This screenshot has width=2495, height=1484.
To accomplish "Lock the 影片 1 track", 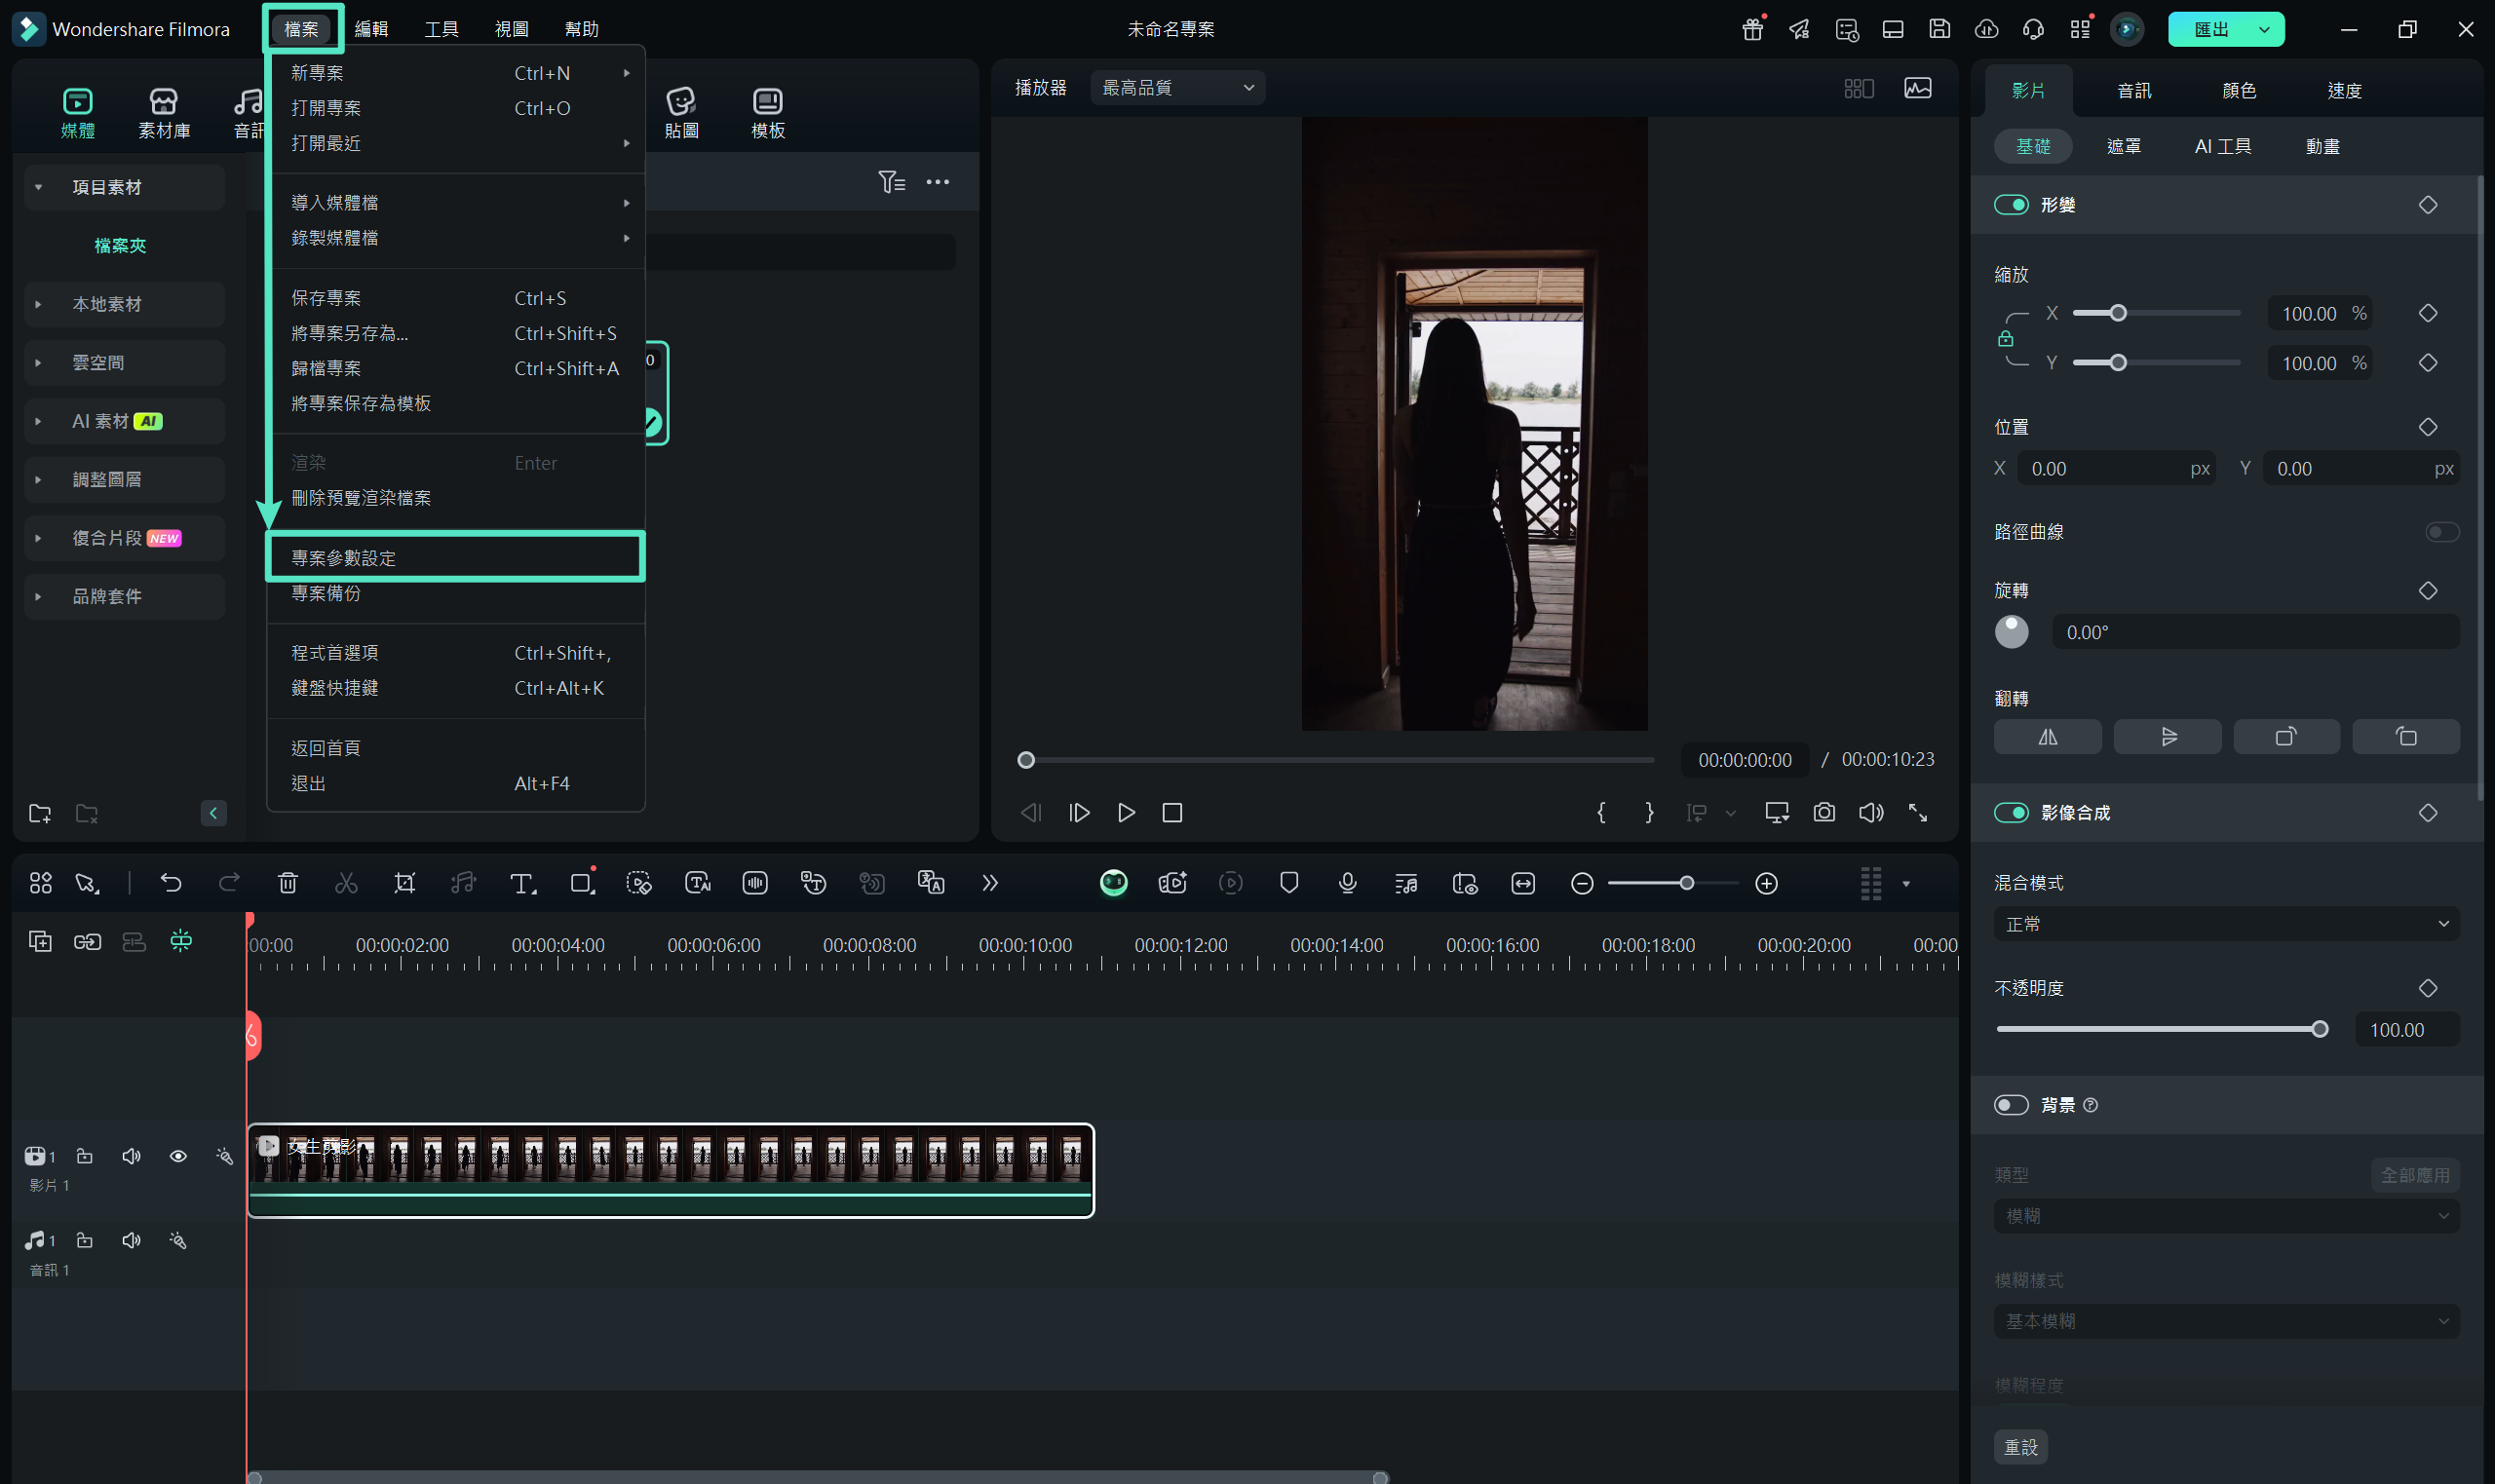I will [x=85, y=1157].
